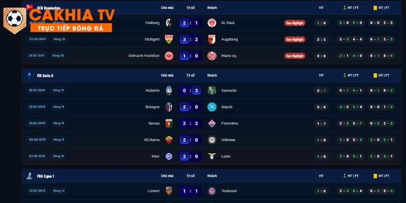Viewport: 406px width, 203px height.
Task: Click the Freiburg club crest
Action: coord(169,23)
